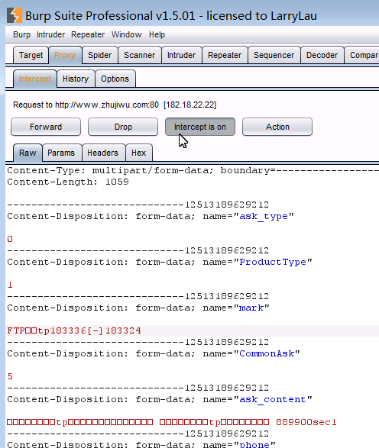This screenshot has width=379, height=448.
Task: Open the Burp menu
Action: coord(21,34)
